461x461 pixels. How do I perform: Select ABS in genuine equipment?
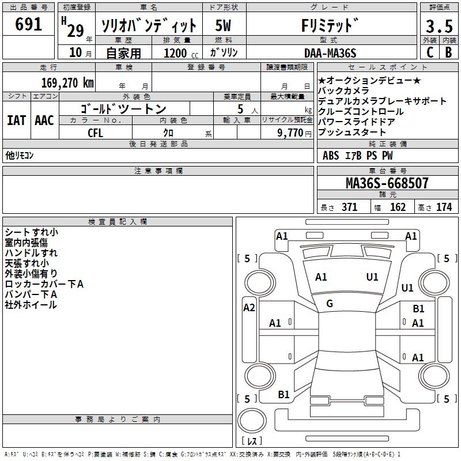click(331, 156)
